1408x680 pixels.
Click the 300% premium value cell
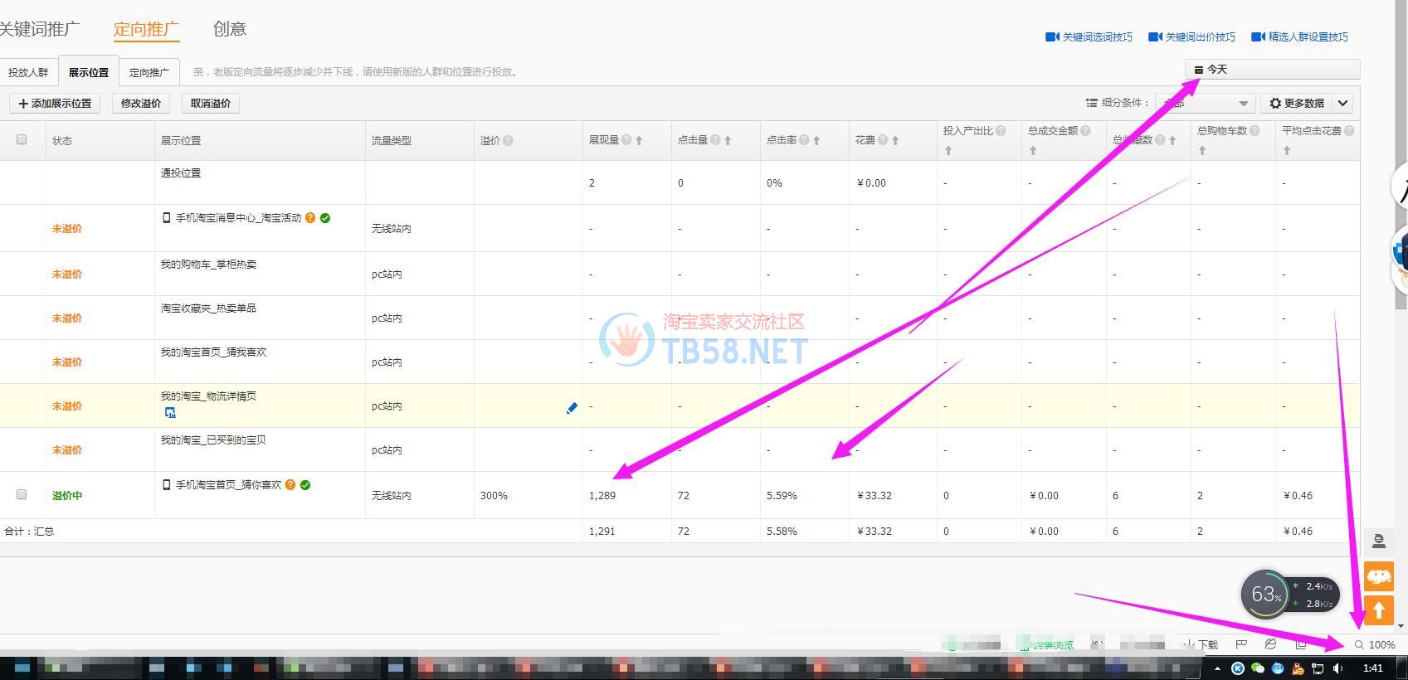494,496
